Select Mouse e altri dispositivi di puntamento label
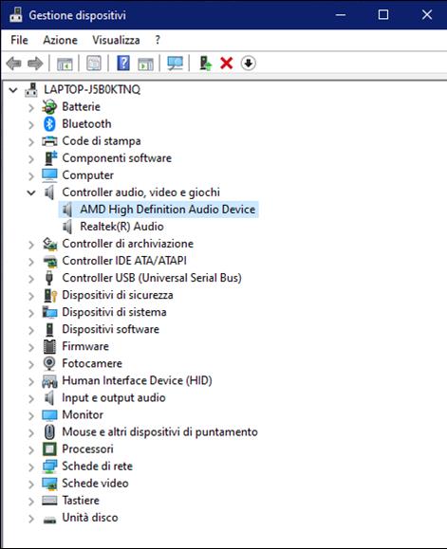Screen dimensions: 447x549 click(x=160, y=431)
